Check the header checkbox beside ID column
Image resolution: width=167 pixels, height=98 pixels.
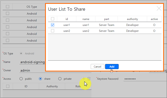pos(8,86)
